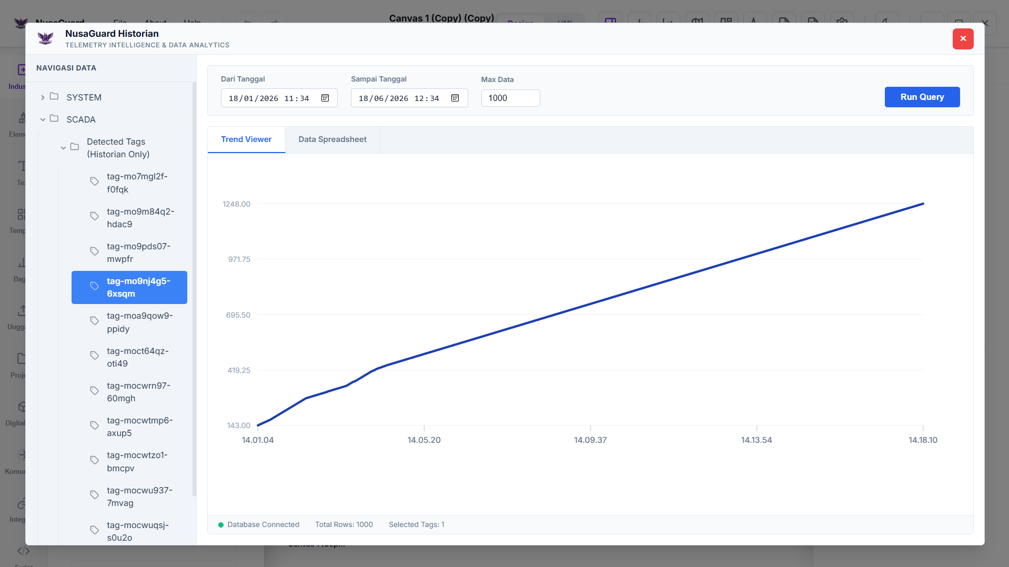
Task: Focus the Max Data input field
Action: click(x=510, y=98)
